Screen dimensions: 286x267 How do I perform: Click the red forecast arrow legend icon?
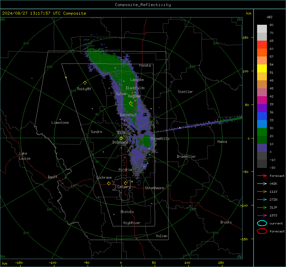[262, 176]
